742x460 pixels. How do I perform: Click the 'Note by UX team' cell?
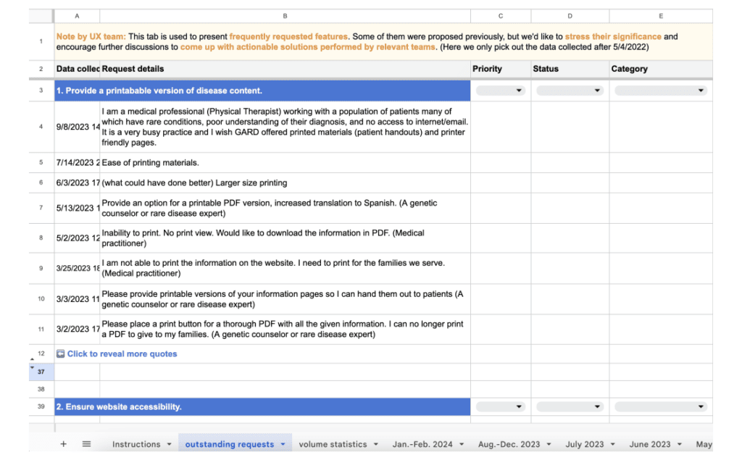point(383,41)
